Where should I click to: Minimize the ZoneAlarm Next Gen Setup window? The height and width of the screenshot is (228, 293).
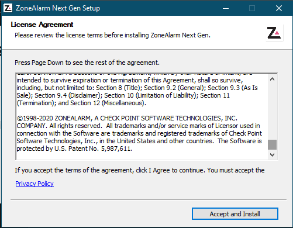226,8
